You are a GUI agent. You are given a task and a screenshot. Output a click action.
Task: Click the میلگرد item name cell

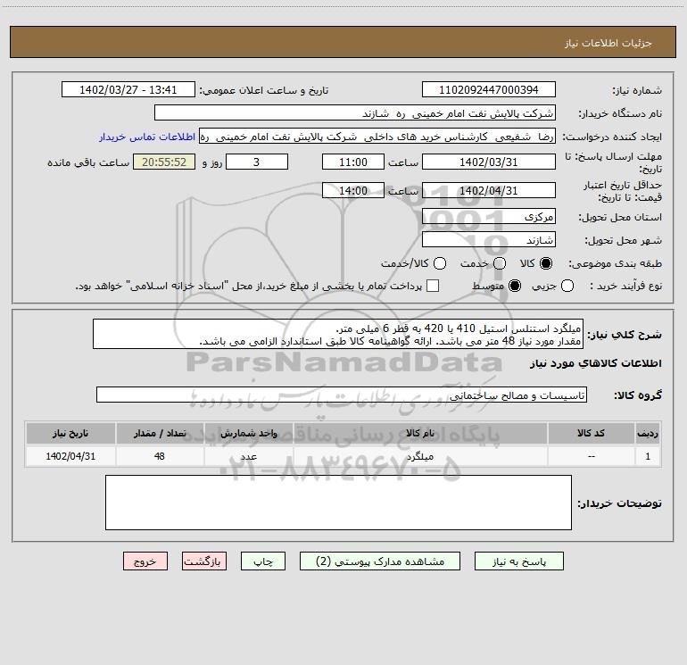pos(420,456)
